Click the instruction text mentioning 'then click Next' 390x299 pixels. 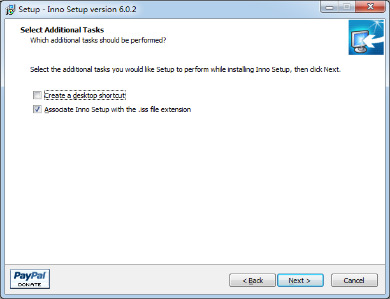pos(185,69)
